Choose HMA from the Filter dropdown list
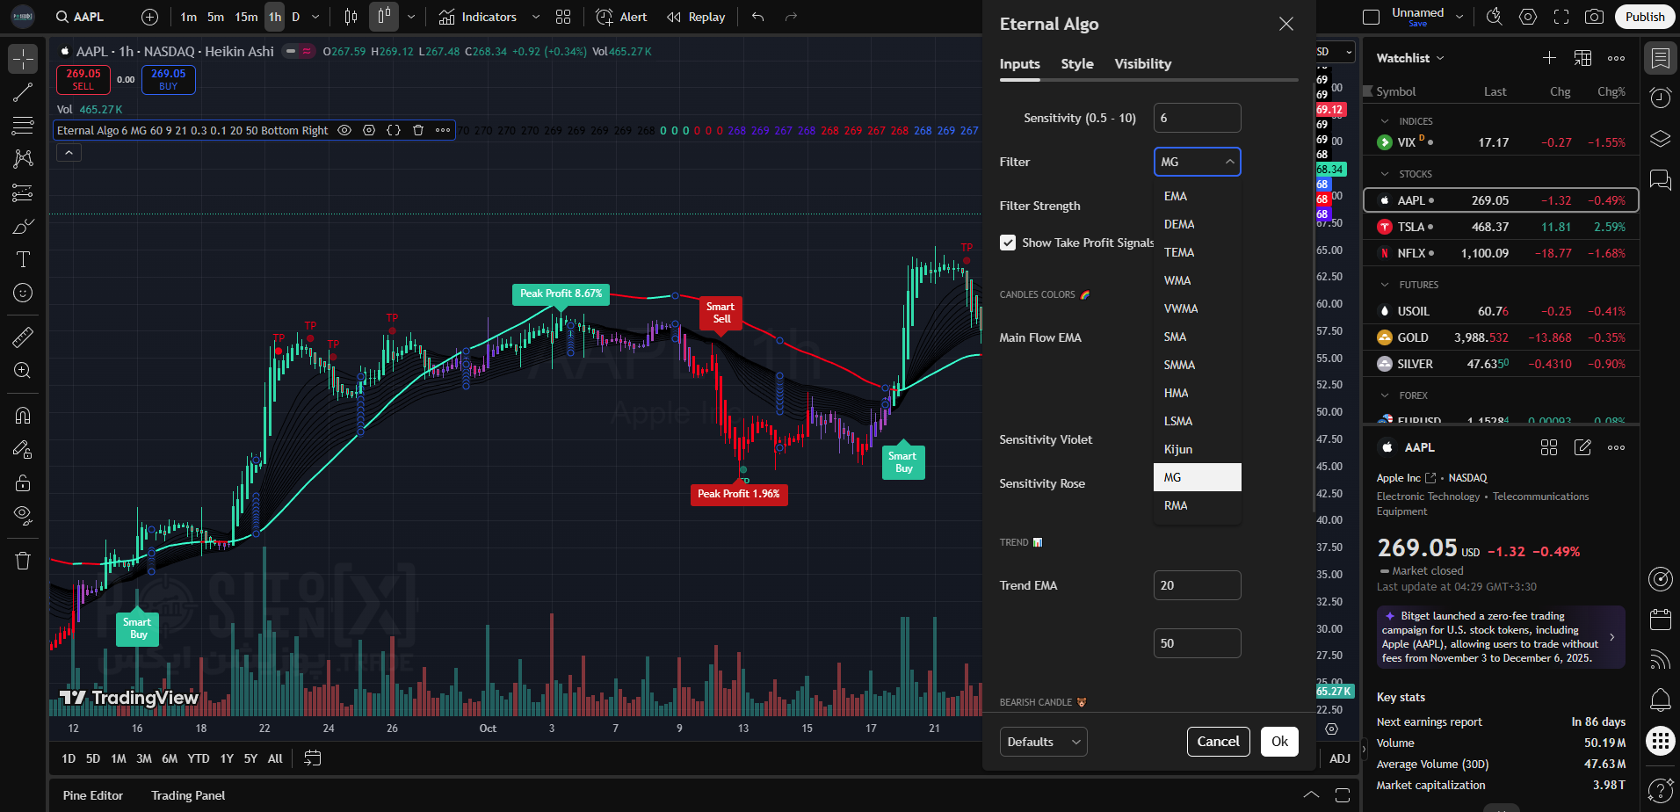The width and height of the screenshot is (1680, 812). [1176, 393]
